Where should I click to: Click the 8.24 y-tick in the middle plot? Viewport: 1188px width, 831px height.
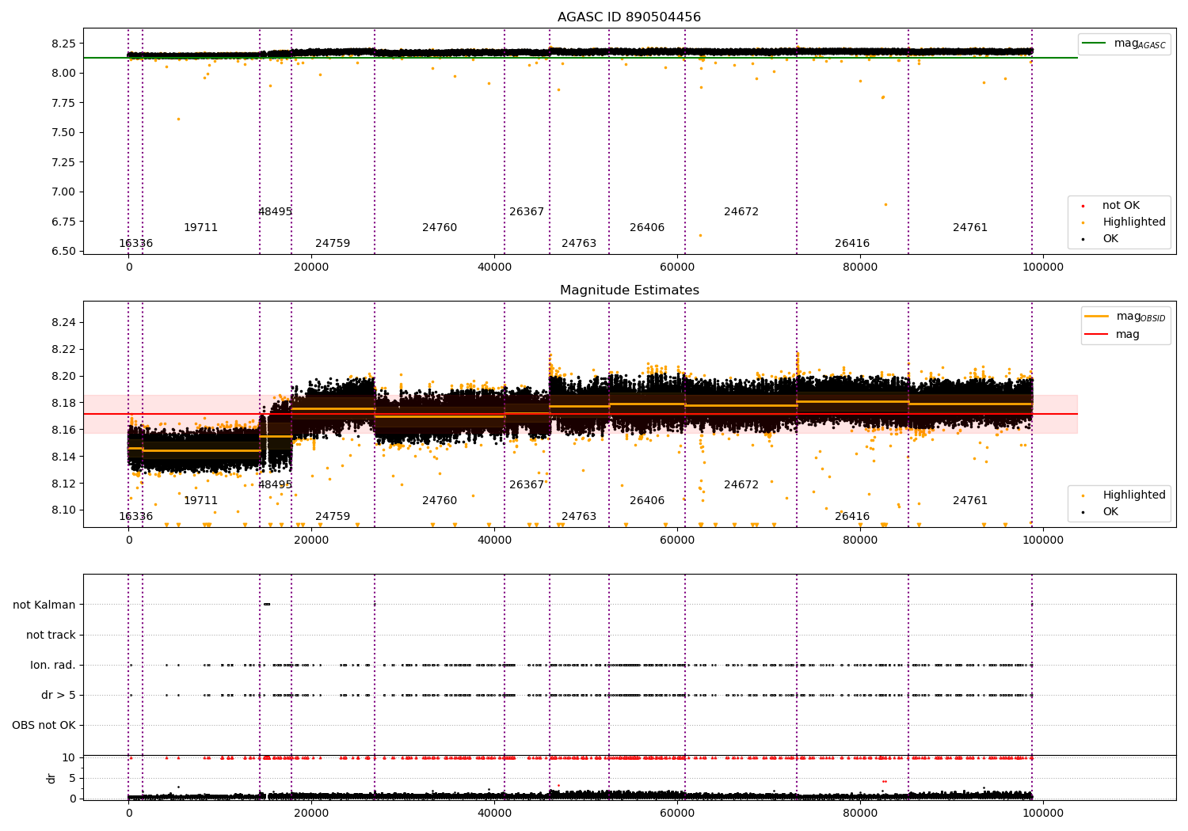pyautogui.click(x=63, y=323)
